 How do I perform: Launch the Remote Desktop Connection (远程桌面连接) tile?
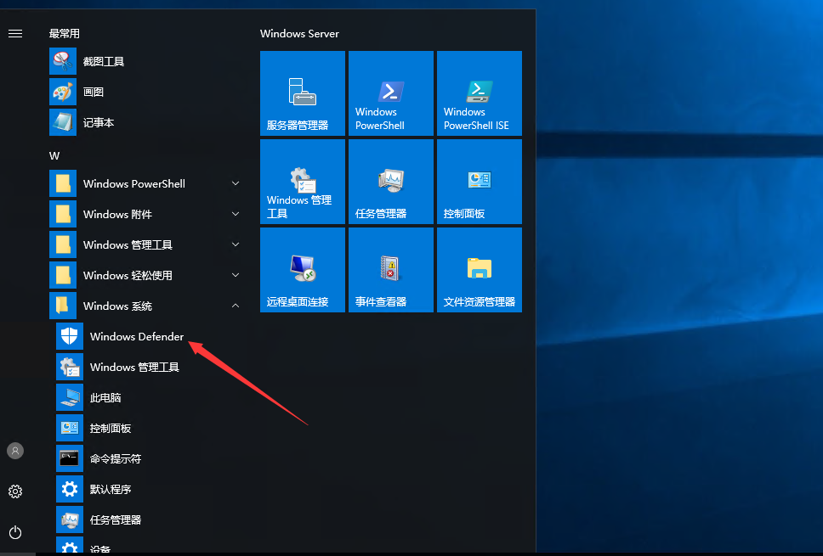coord(303,270)
